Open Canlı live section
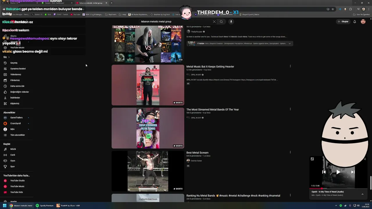This screenshot has width=372, height=209. point(13,155)
